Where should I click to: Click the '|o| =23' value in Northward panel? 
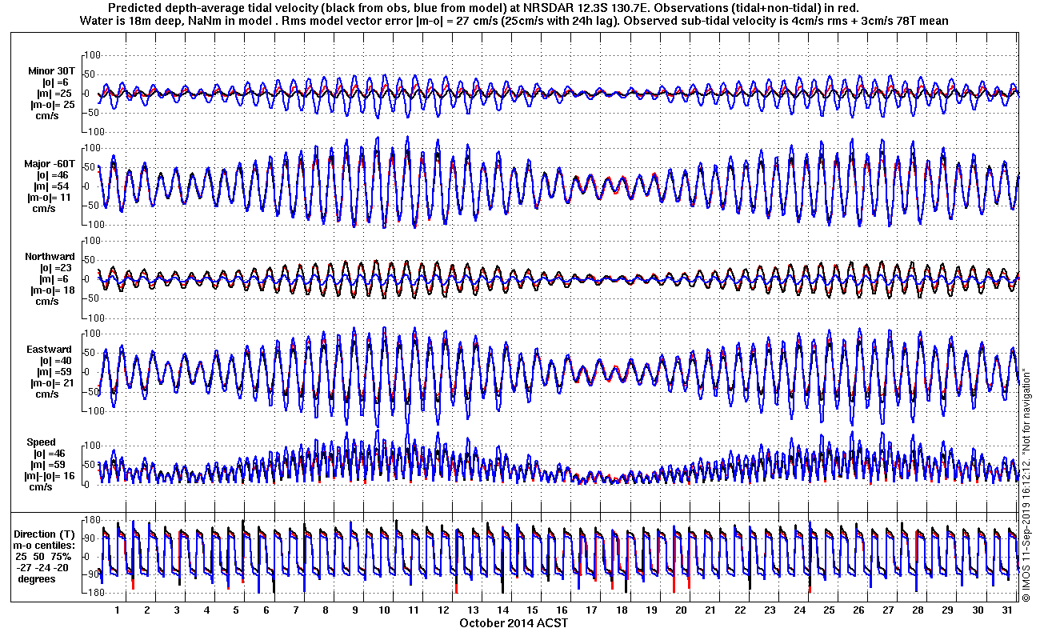[x=56, y=268]
